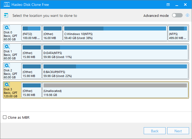The height and width of the screenshot is (139, 192).
Task: Click the Disk 1 drive icon
Action: [x=7, y=47]
